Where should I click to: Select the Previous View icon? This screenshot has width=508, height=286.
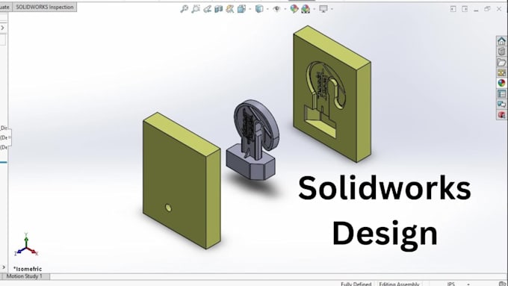pyautogui.click(x=208, y=9)
